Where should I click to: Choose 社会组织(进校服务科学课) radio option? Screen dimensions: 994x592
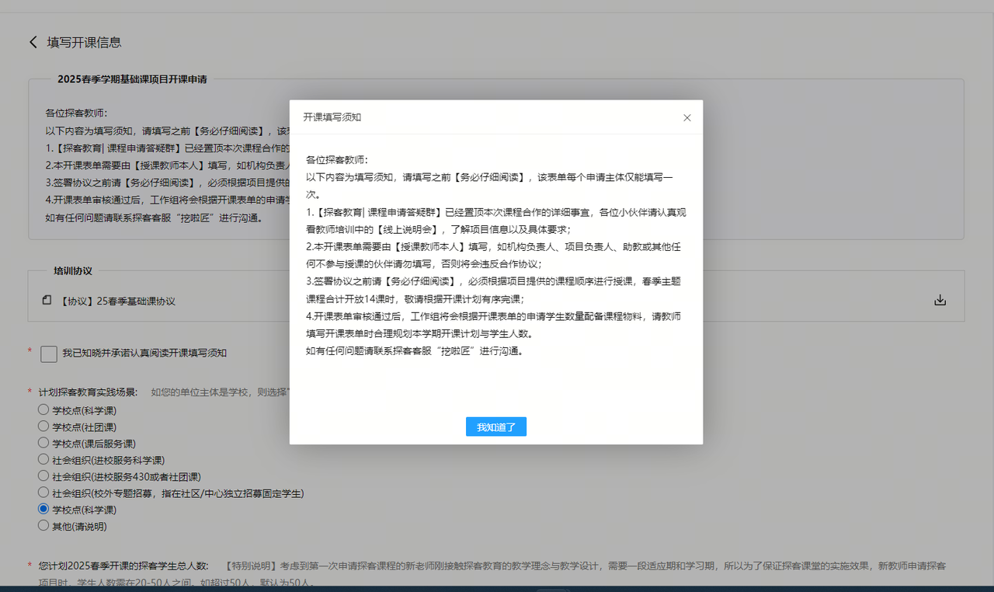pyautogui.click(x=43, y=459)
